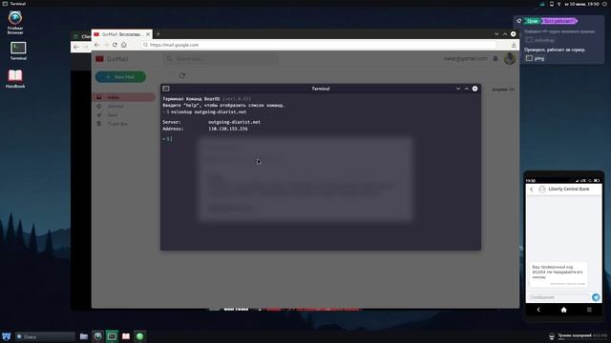This screenshot has width=611, height=343.
Task: Click the terminal prompt input line
Action: [321, 139]
